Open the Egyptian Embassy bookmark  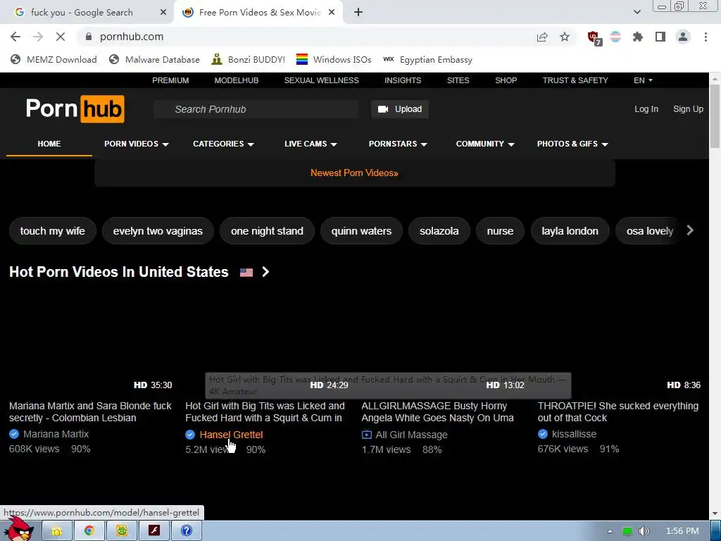tap(427, 59)
